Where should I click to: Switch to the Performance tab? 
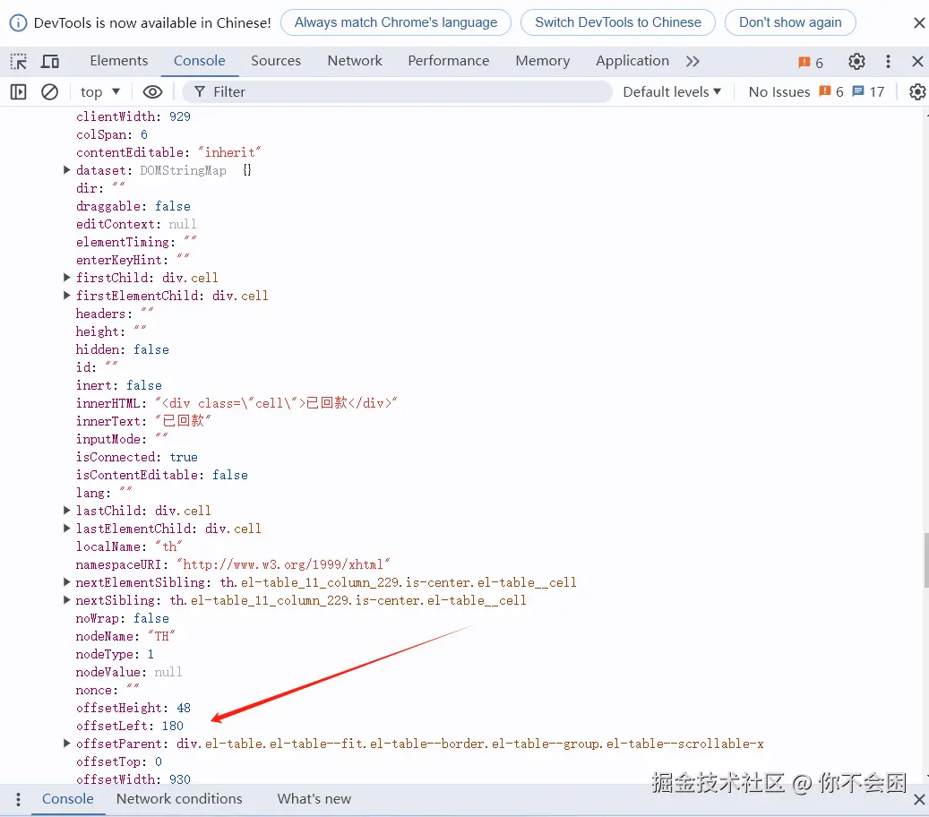pos(449,61)
